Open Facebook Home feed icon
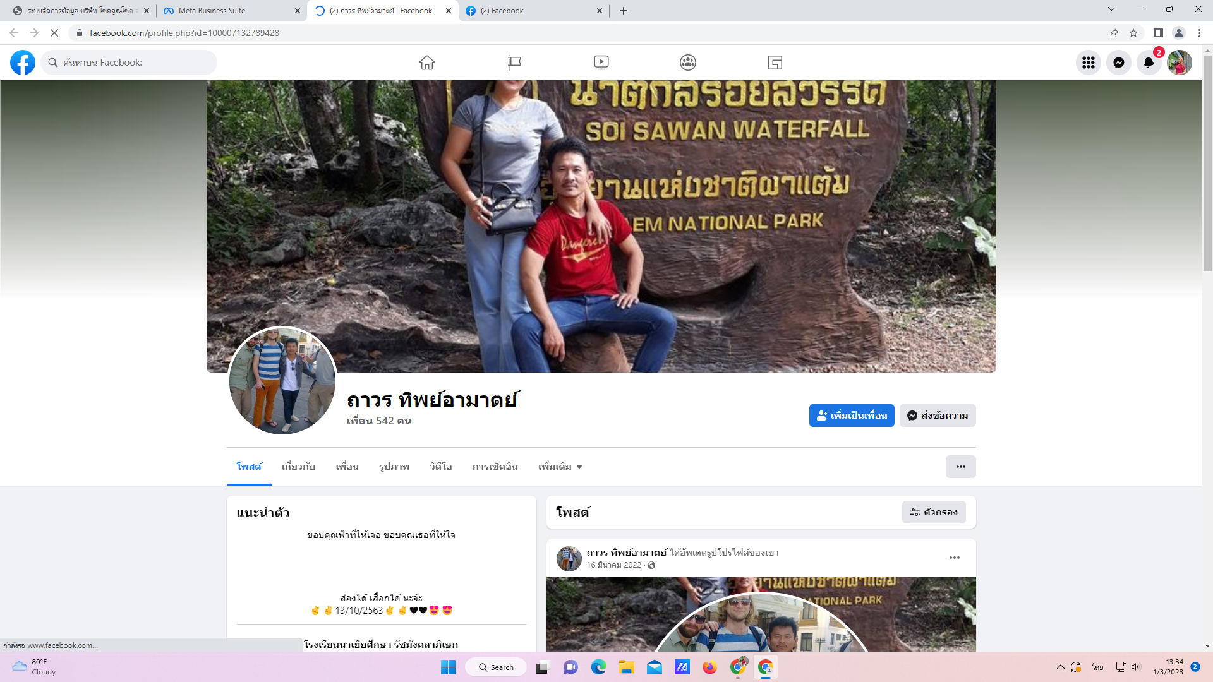The image size is (1213, 682). click(427, 63)
